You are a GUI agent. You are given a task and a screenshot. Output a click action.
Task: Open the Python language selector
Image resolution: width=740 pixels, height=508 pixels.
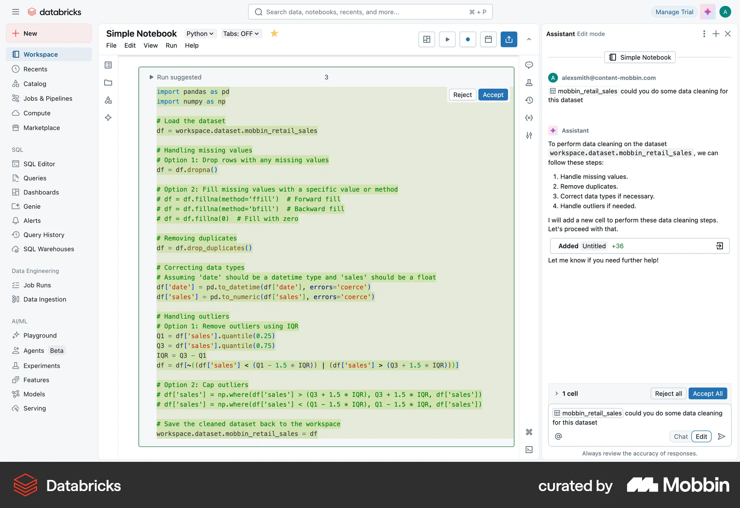tap(200, 33)
